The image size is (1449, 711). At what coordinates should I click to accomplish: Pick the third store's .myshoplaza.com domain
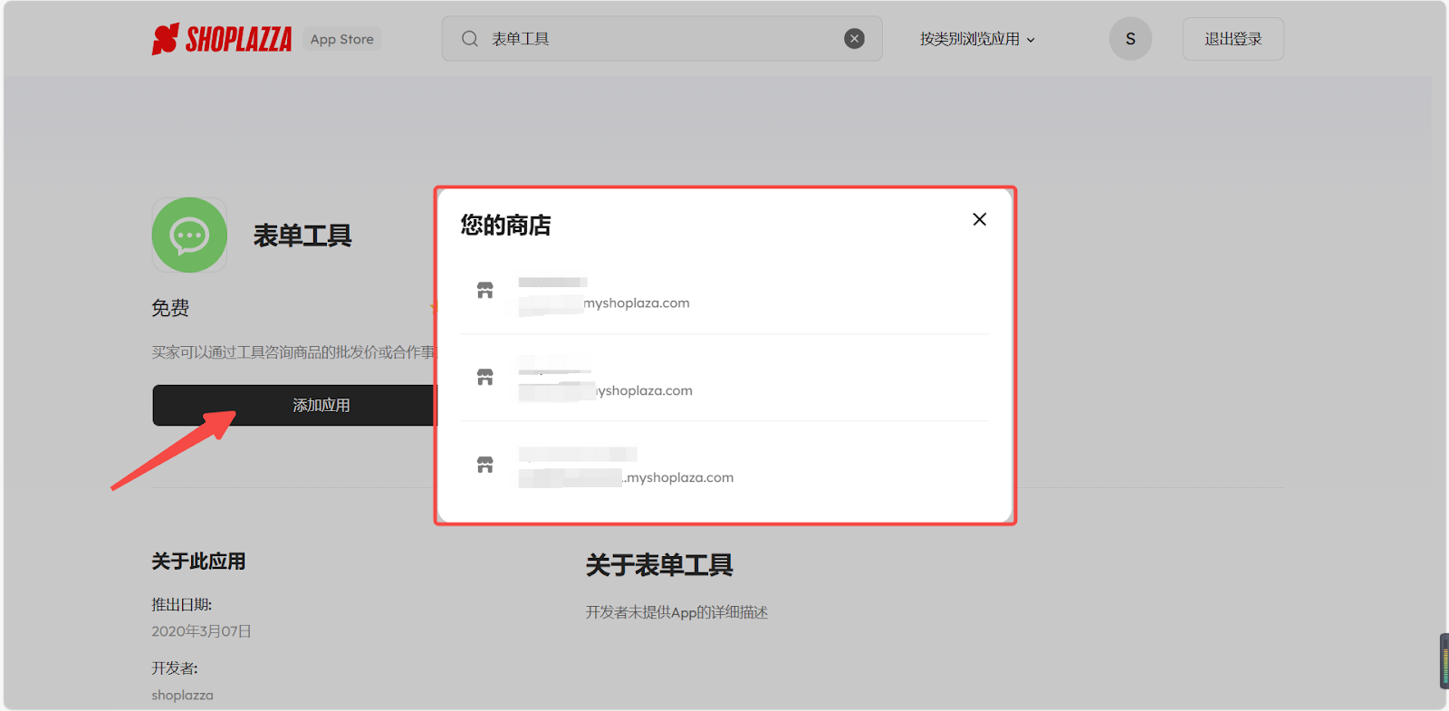pos(678,477)
